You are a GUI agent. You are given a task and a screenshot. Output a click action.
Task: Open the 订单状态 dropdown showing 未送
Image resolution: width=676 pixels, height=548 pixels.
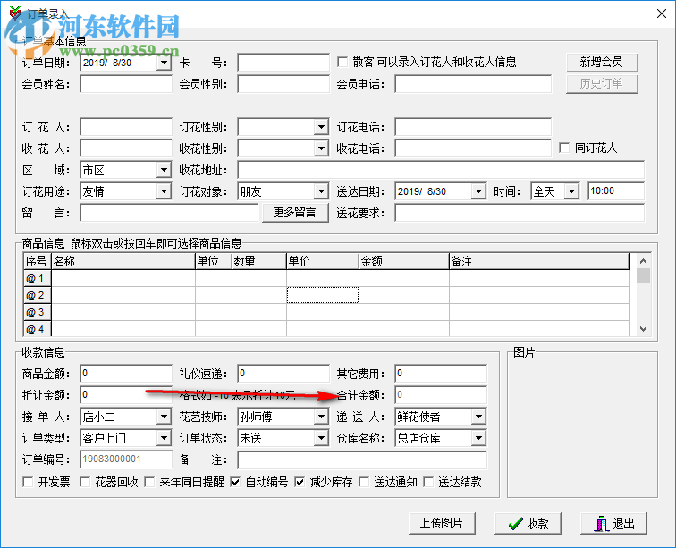tap(321, 438)
